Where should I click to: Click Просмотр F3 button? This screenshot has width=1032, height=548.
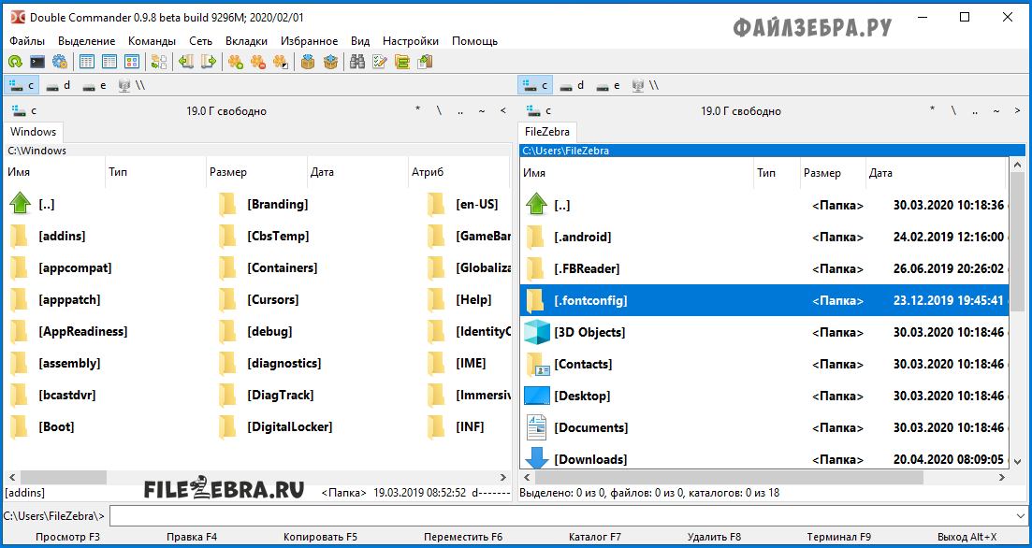coord(67,537)
